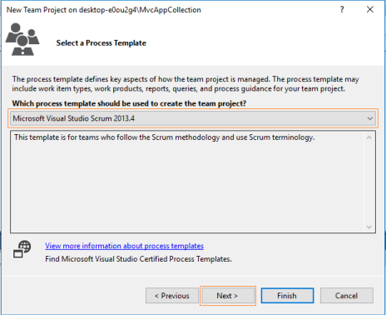The height and width of the screenshot is (315, 386).
Task: Click the Select a Process Template heading
Action: pos(101,43)
